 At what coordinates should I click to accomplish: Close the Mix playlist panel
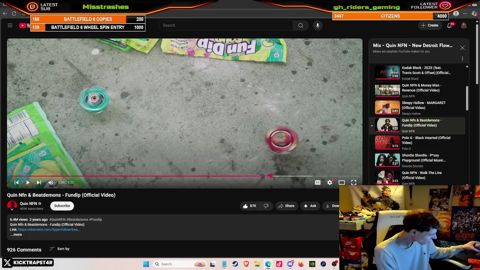point(462,48)
